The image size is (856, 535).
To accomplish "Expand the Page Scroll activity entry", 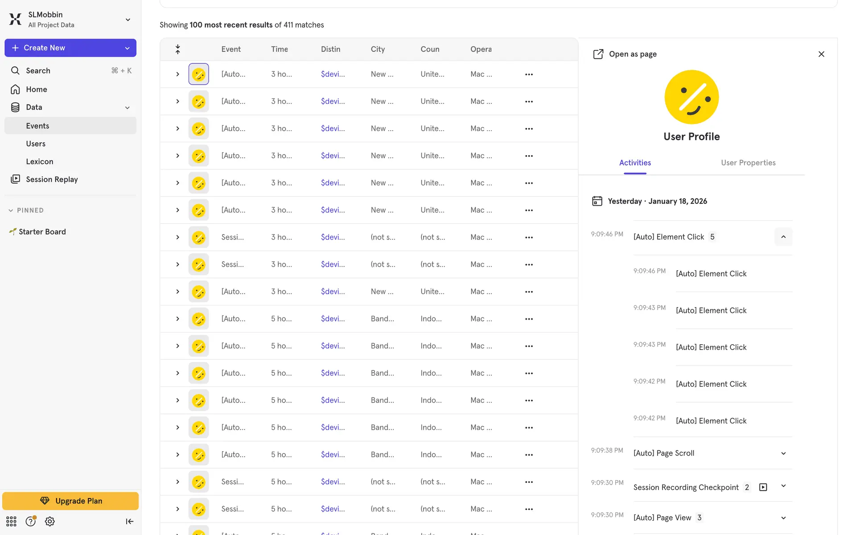I will (783, 453).
